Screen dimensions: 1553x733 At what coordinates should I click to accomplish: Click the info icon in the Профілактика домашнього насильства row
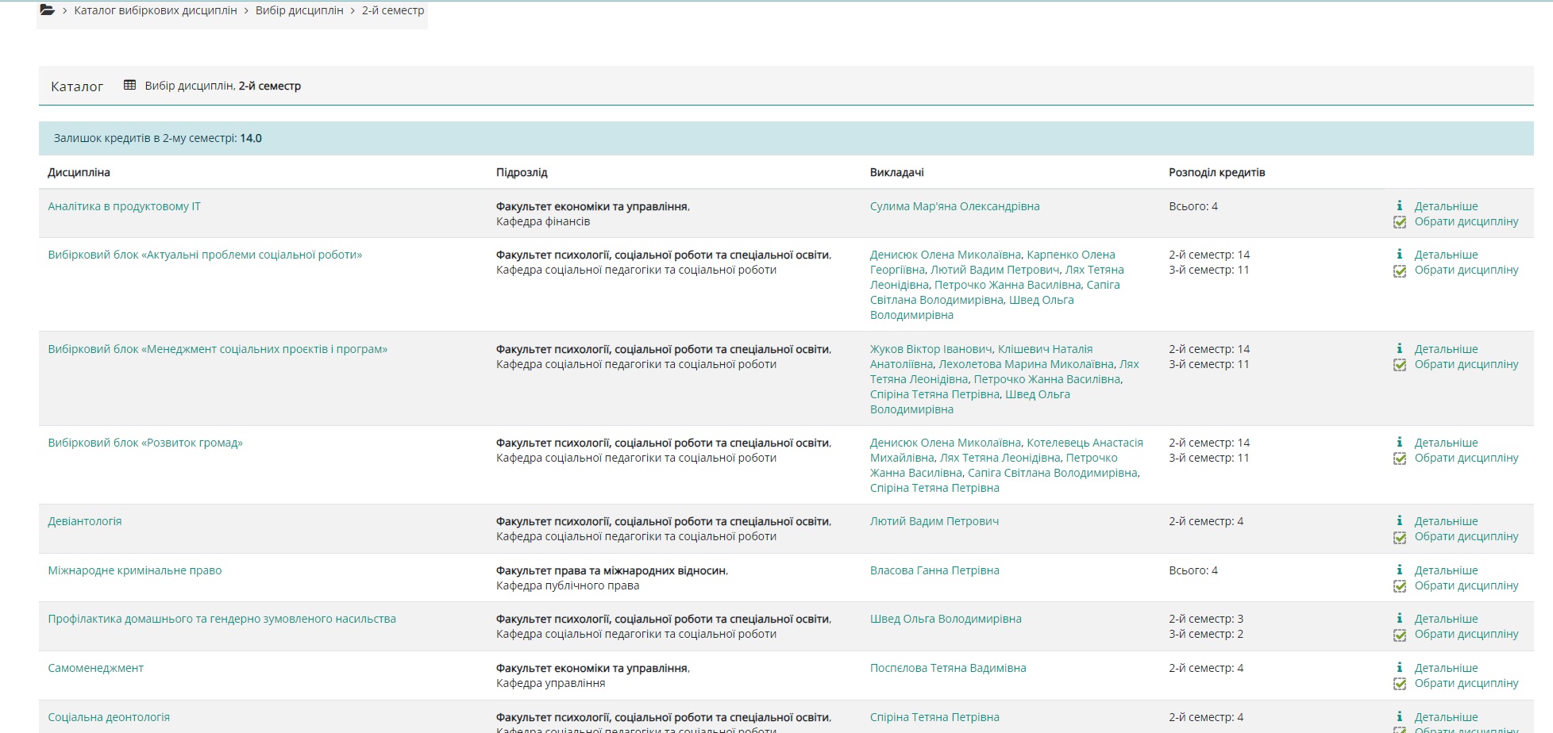click(1399, 618)
